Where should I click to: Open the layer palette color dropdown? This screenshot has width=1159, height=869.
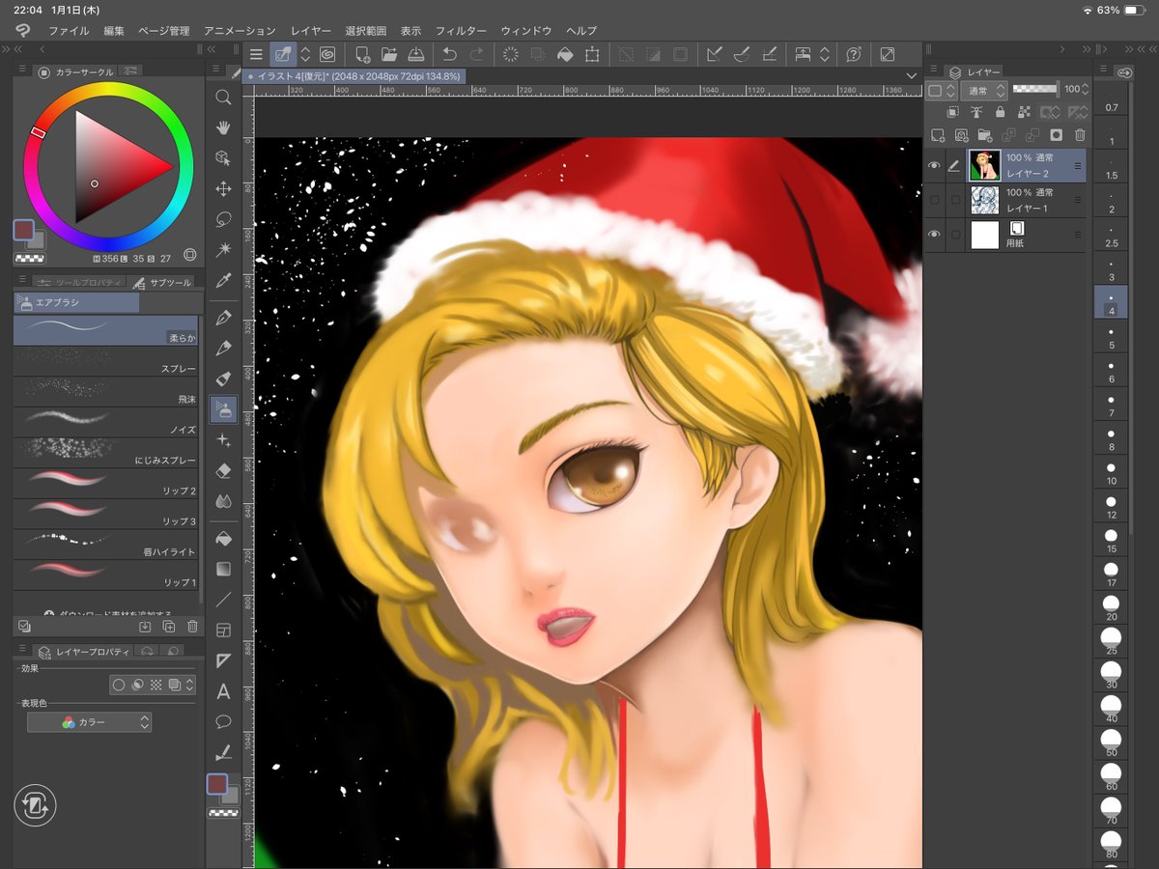coord(941,90)
